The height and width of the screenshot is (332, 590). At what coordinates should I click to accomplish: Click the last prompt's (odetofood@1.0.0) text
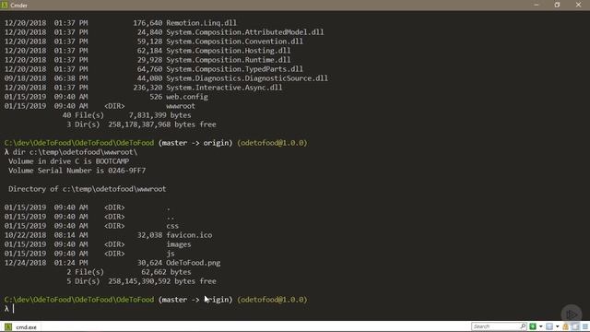click(273, 300)
